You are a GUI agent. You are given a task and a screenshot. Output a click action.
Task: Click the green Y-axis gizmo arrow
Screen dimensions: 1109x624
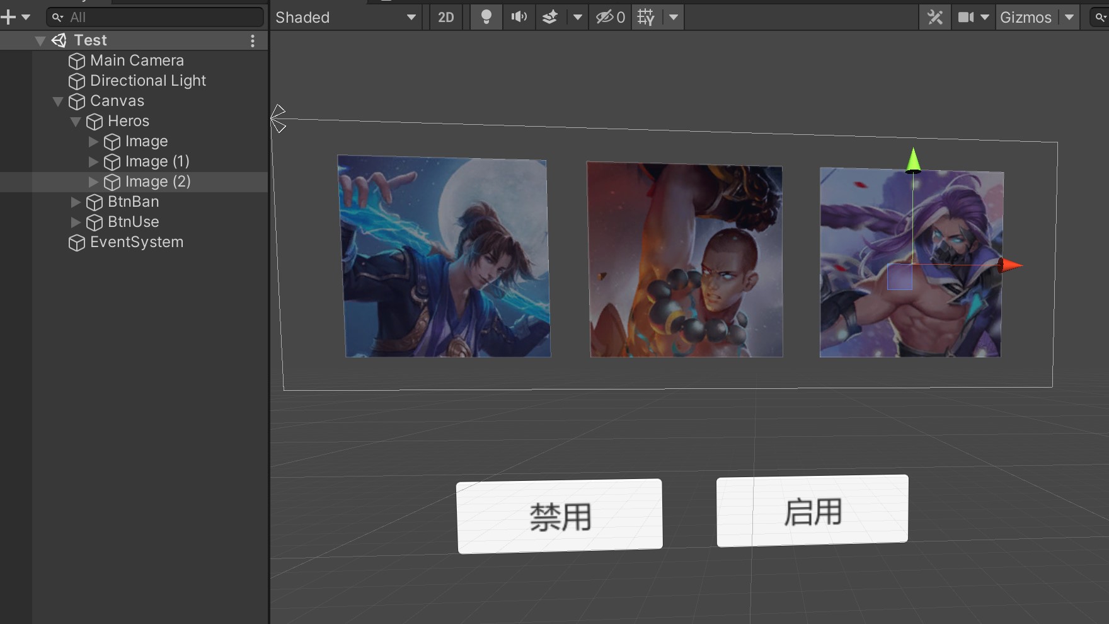point(913,160)
